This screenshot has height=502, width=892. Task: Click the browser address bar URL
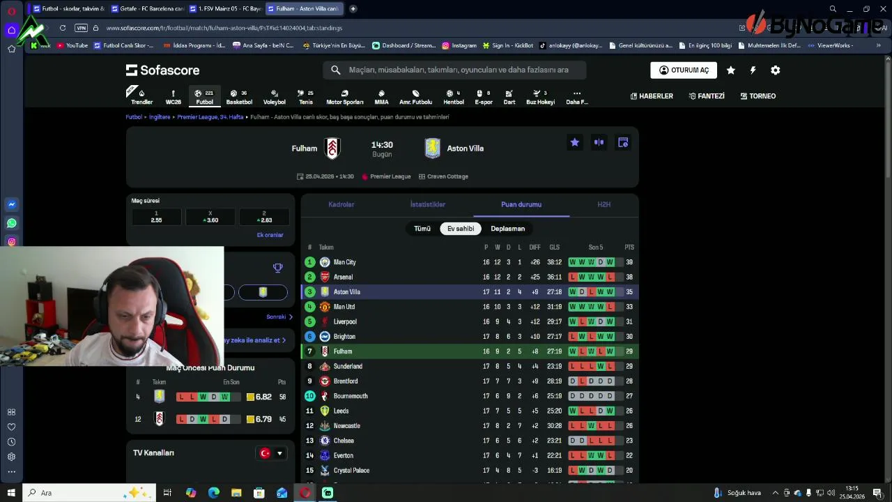224,28
